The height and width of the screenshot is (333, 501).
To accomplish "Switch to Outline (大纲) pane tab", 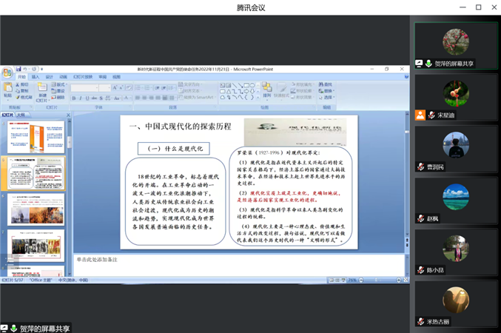I will click(x=21, y=115).
